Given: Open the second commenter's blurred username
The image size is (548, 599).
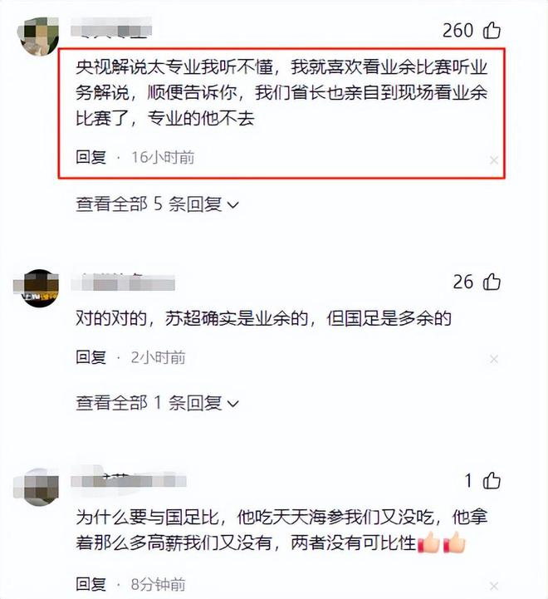Looking at the screenshot, I should (123, 283).
